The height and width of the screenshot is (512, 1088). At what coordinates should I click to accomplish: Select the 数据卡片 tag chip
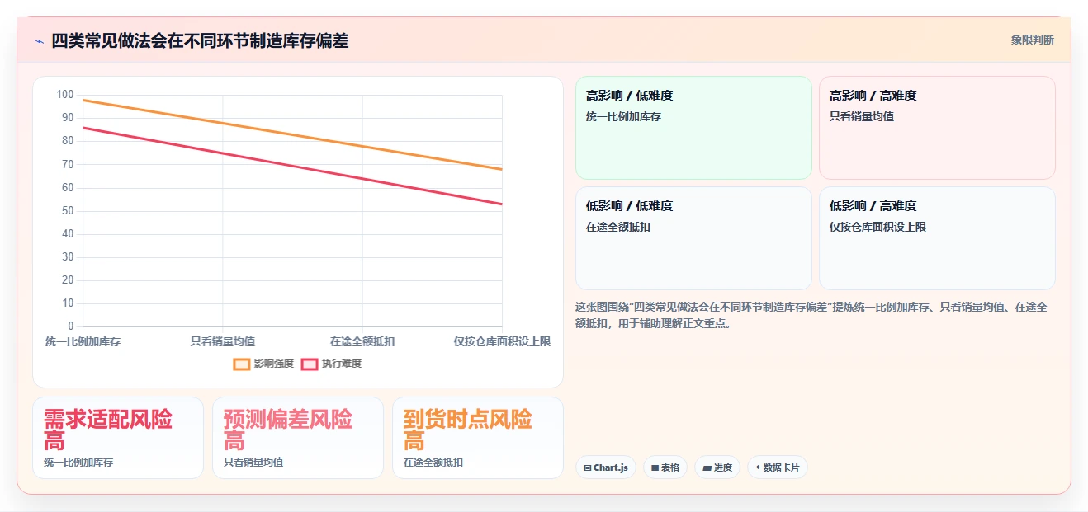tap(778, 467)
